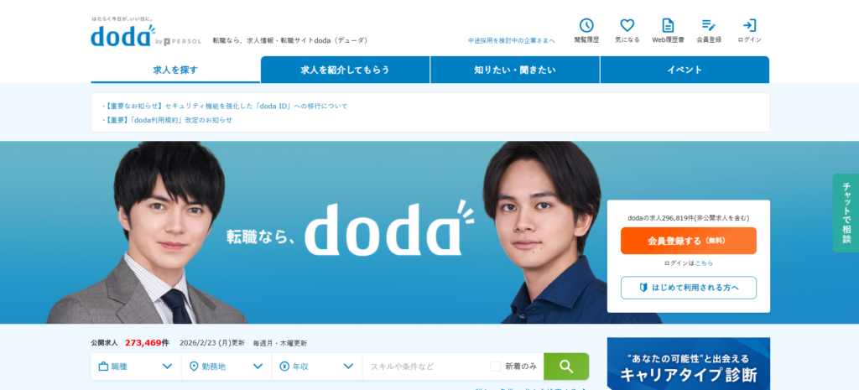Open the Web履歴書 document icon
This screenshot has width=859, height=390.
(x=668, y=26)
